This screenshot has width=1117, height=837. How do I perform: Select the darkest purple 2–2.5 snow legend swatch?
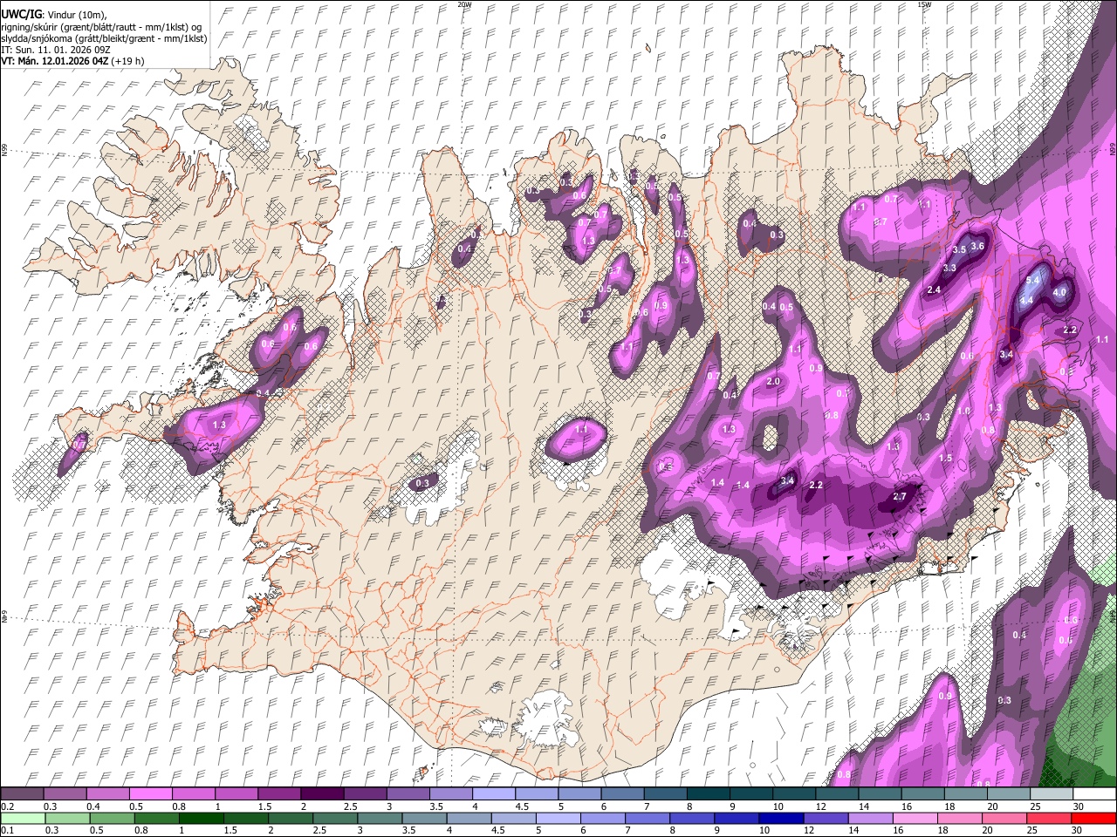point(322,794)
